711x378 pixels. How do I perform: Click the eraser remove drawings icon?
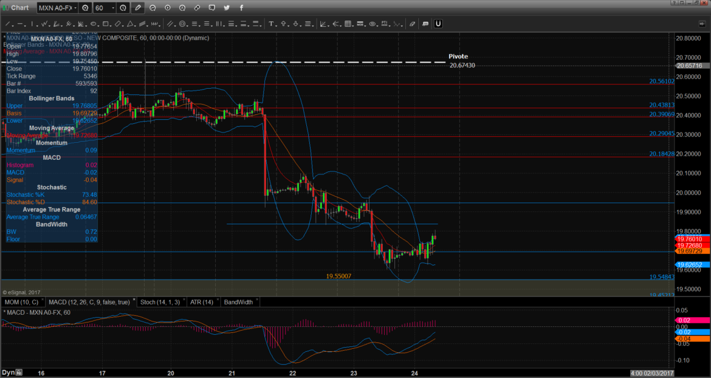(x=412, y=24)
